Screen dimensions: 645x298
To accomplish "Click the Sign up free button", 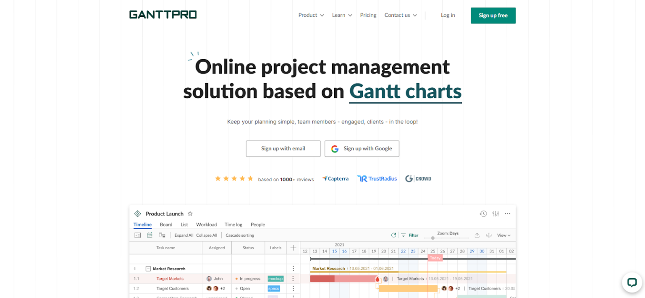I will [493, 15].
